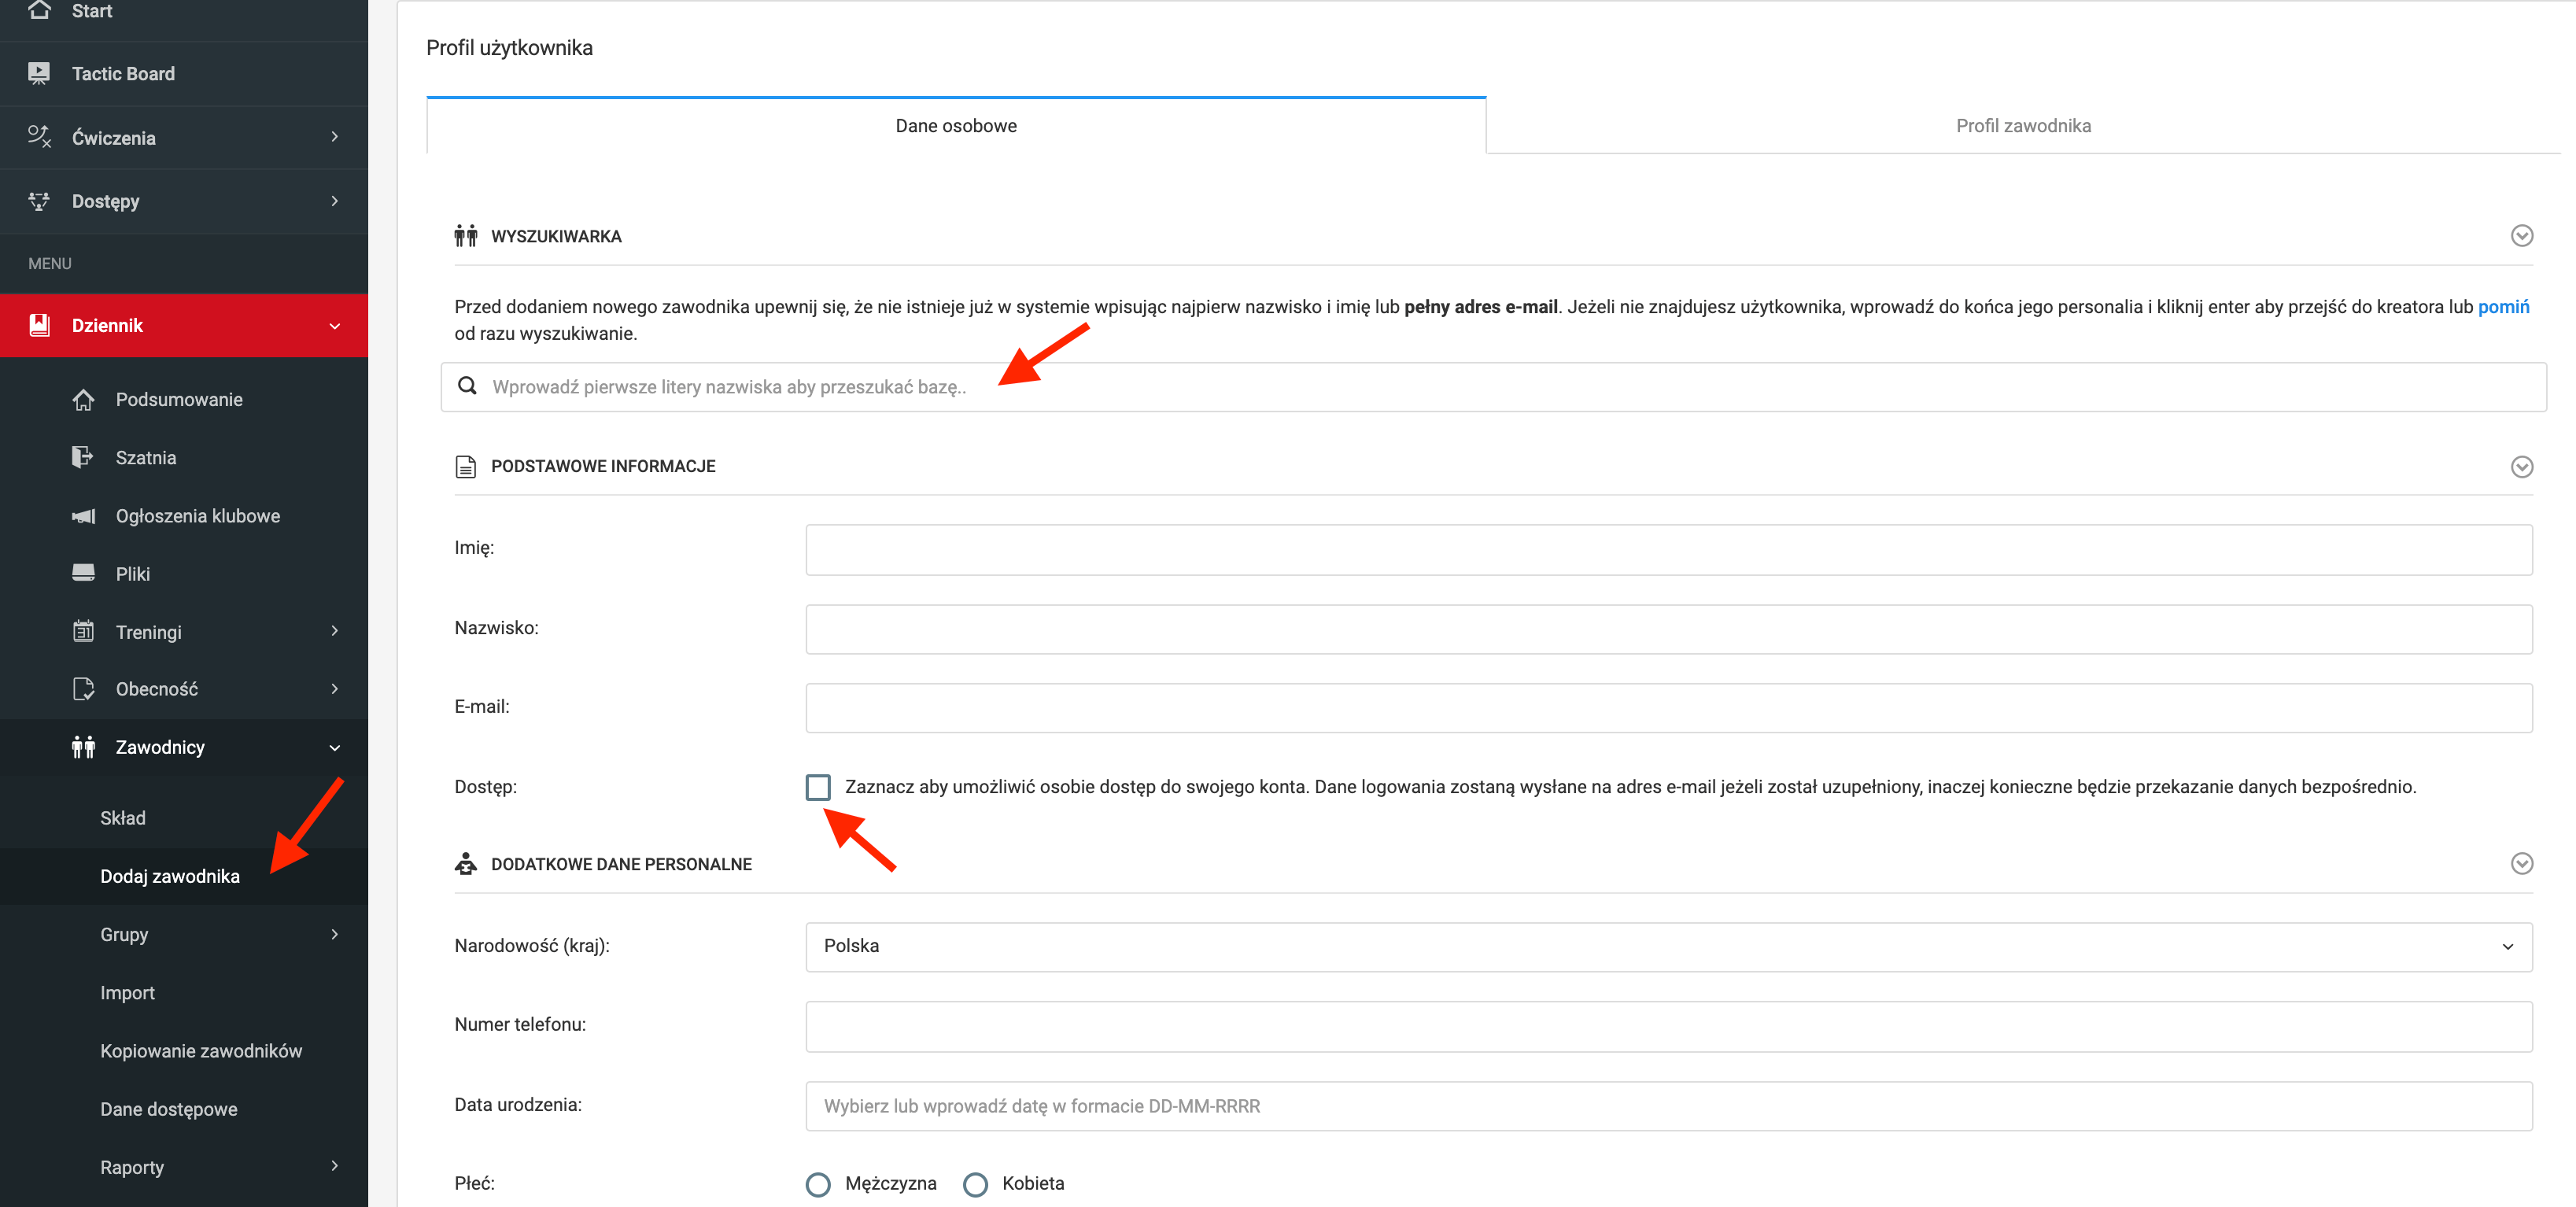Select the Kobieta radio button
This screenshot has height=1207, width=2576.
pos(975,1184)
